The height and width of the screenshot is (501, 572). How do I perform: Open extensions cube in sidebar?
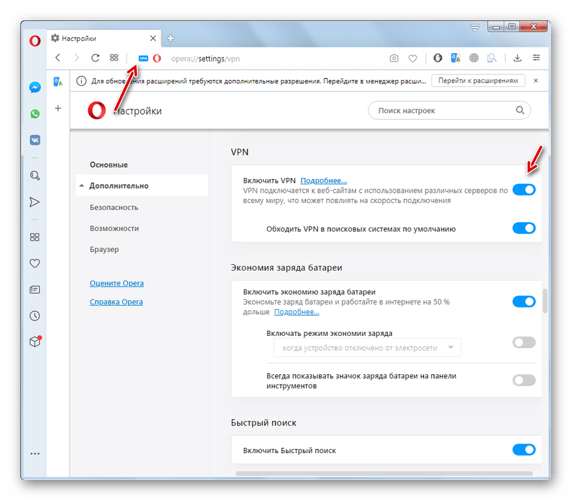click(x=35, y=342)
